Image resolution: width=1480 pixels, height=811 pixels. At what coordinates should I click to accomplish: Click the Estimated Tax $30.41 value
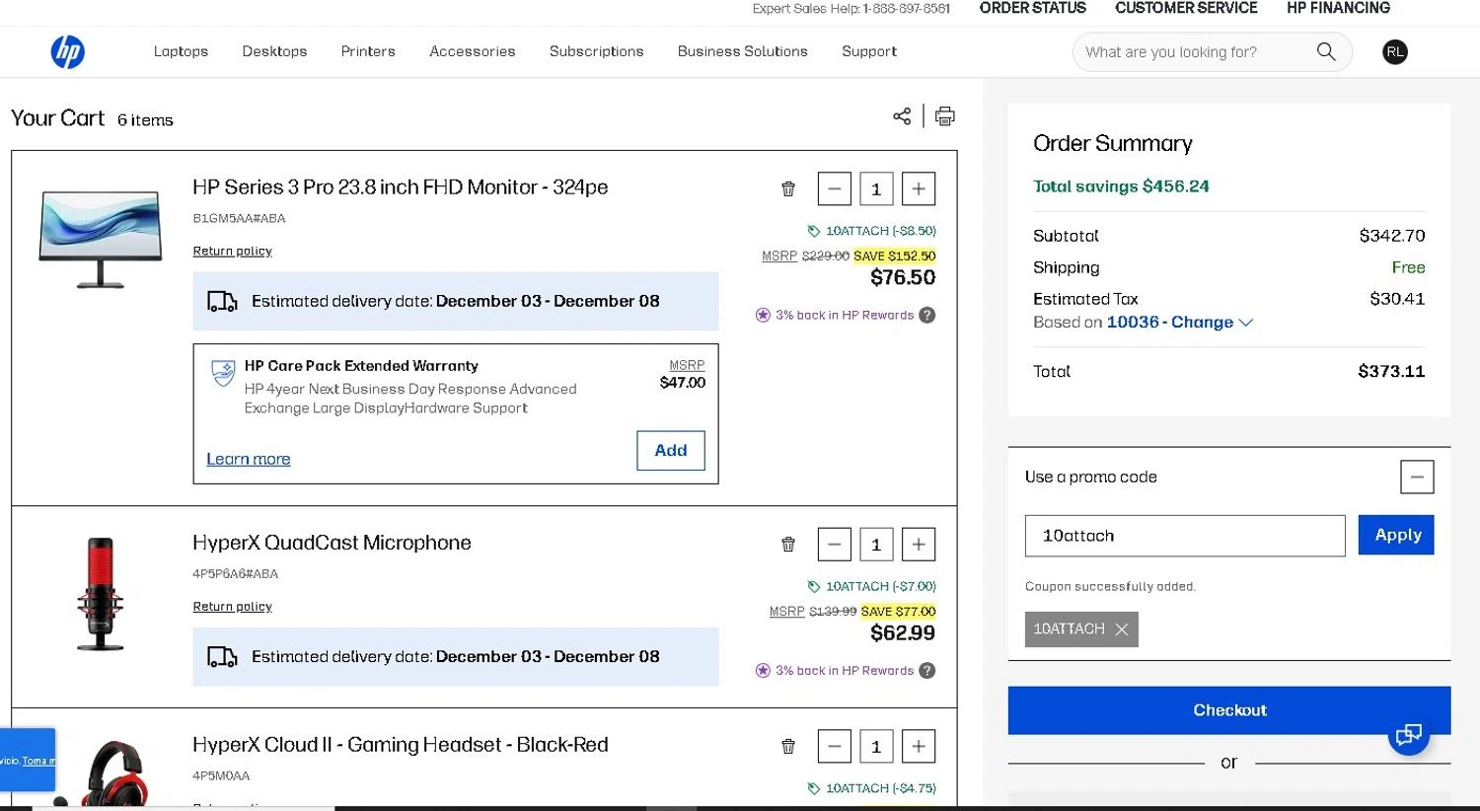(1397, 299)
